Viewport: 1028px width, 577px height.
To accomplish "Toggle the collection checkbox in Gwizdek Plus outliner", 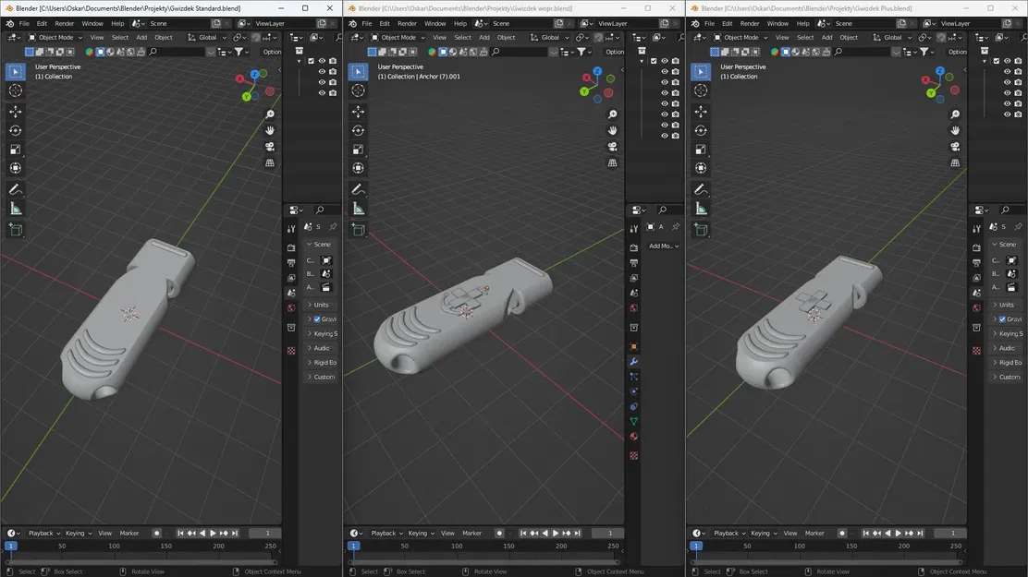I will pos(996,61).
